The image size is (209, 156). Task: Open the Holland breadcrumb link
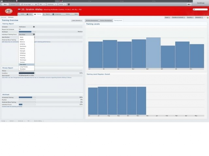(12, 121)
